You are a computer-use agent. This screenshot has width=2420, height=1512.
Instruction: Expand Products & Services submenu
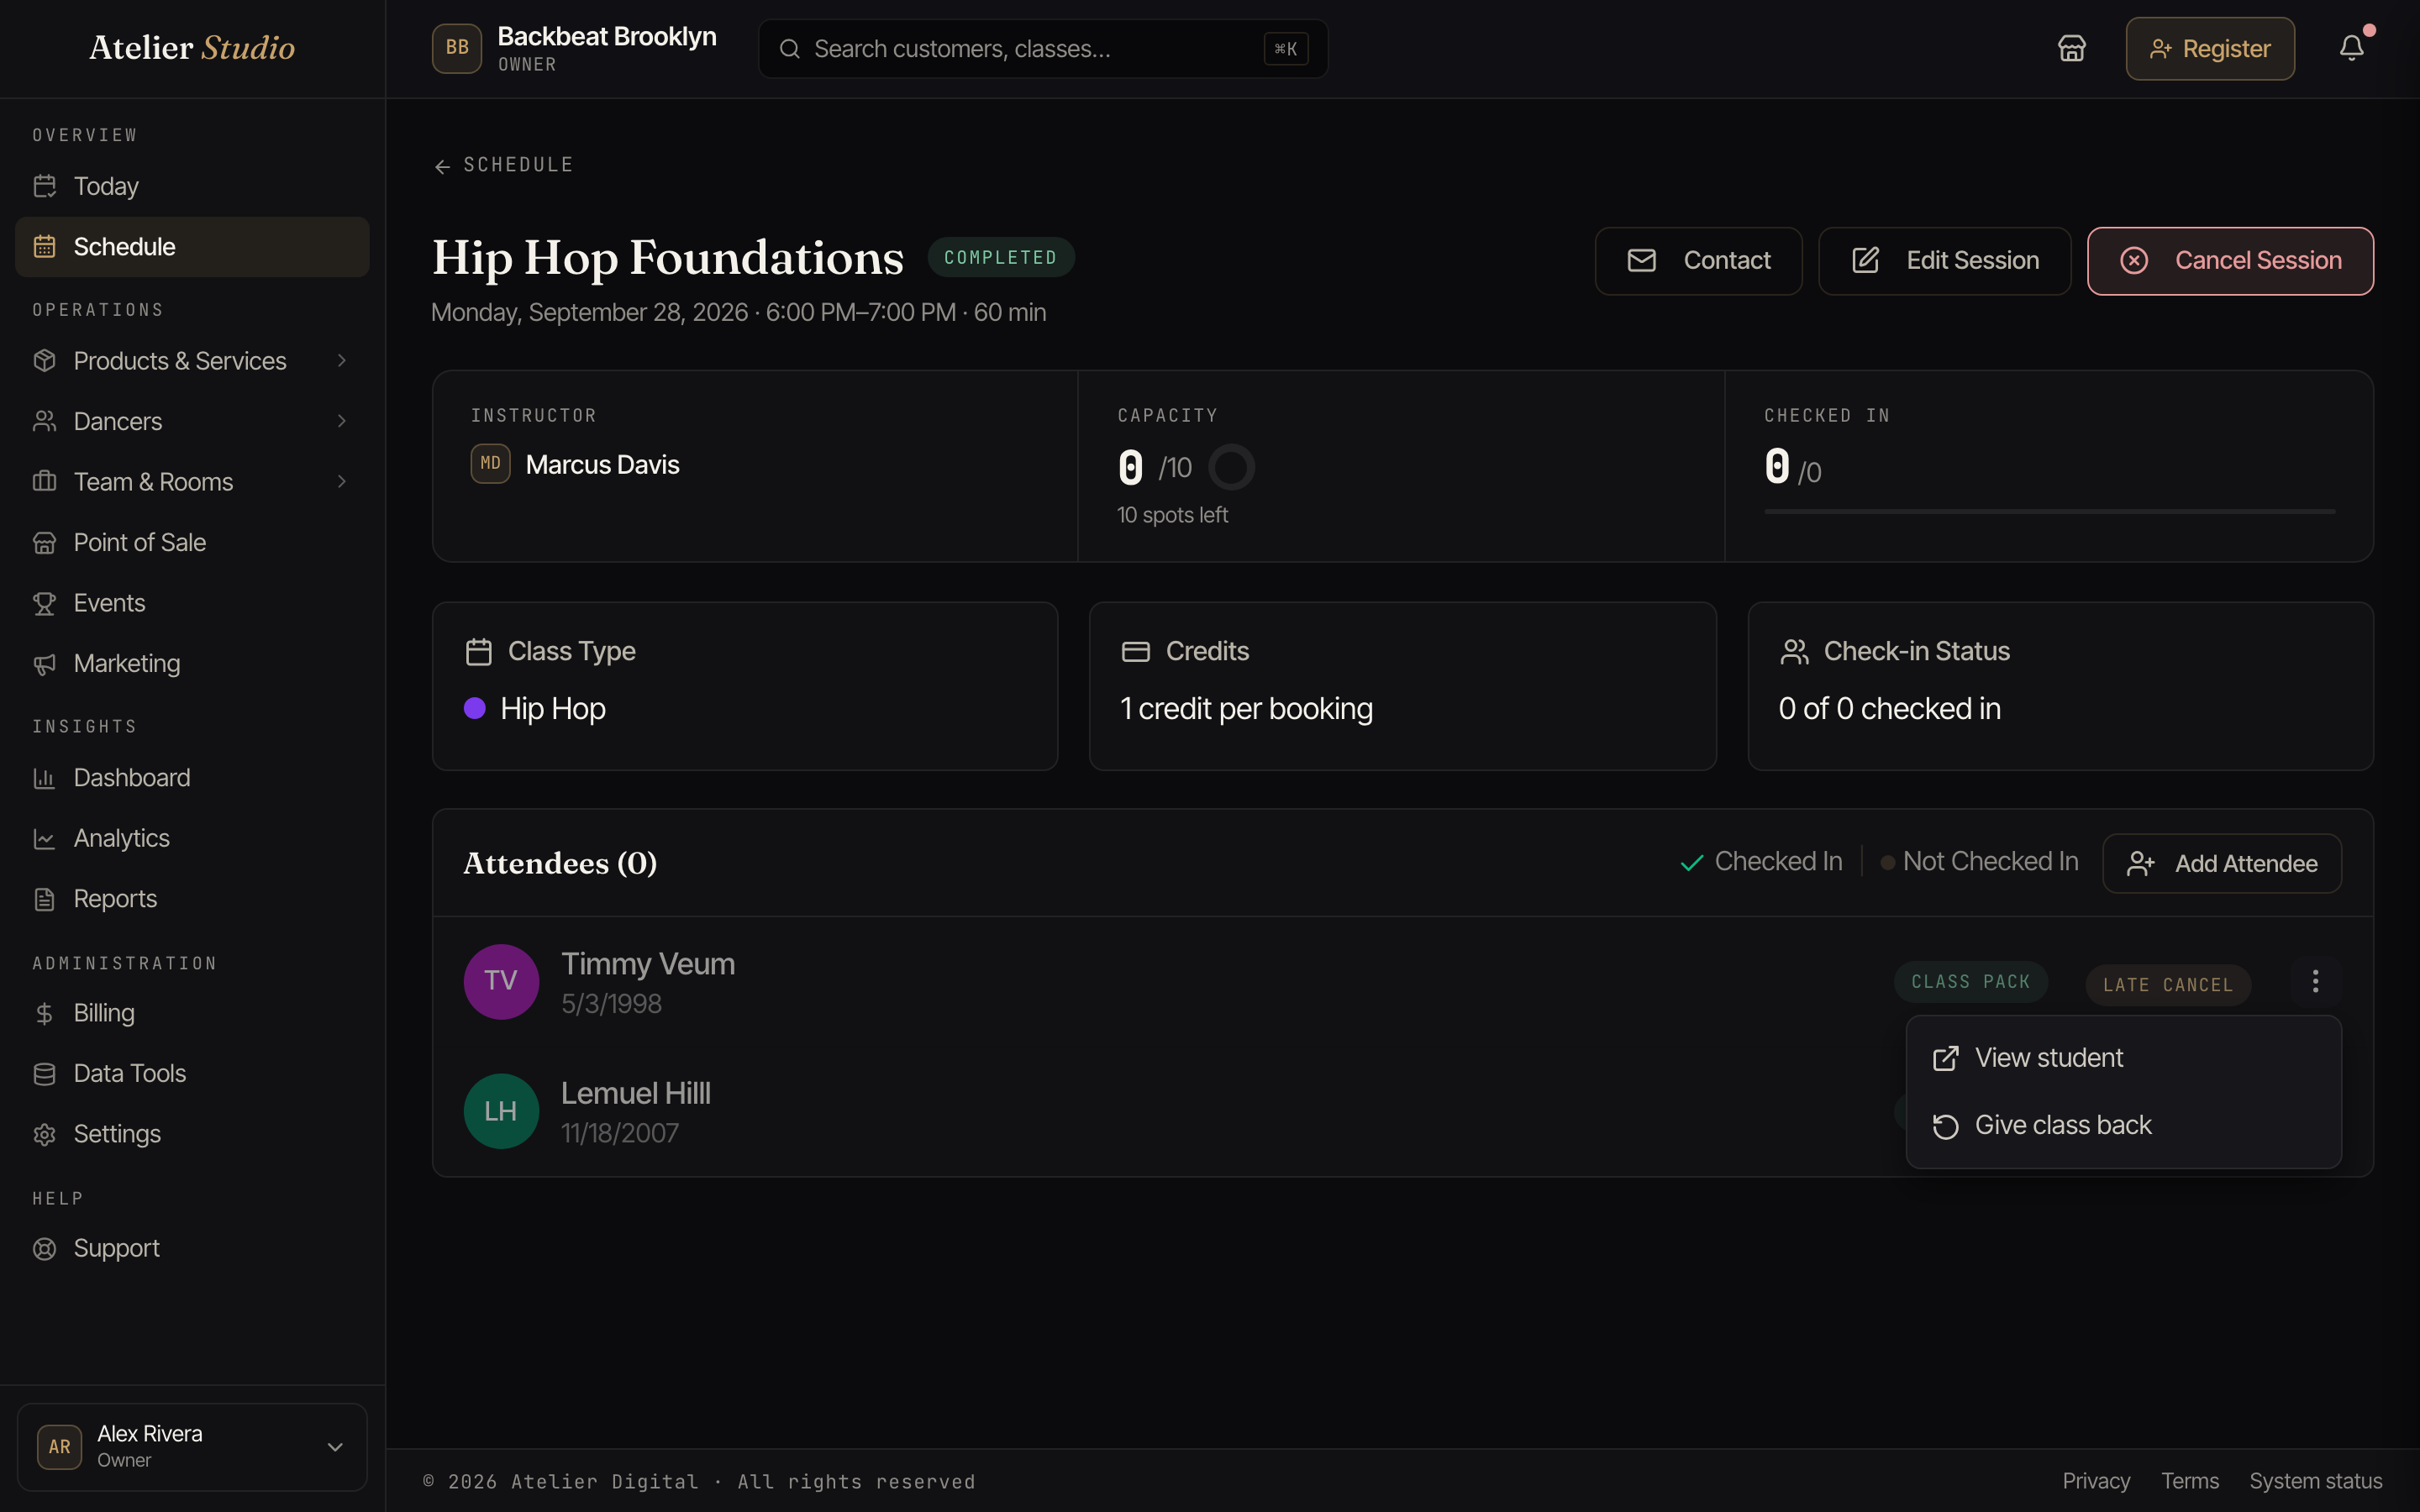[192, 361]
